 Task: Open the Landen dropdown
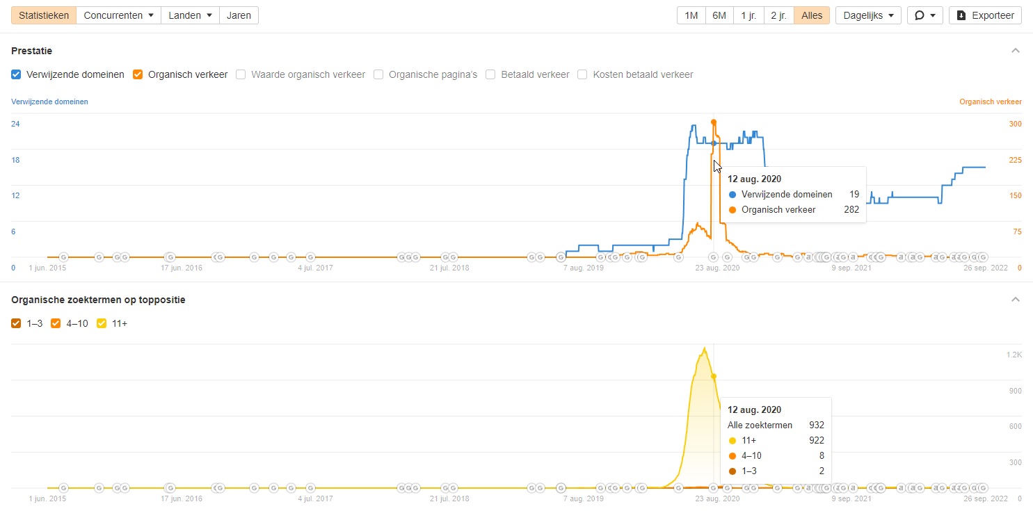190,15
